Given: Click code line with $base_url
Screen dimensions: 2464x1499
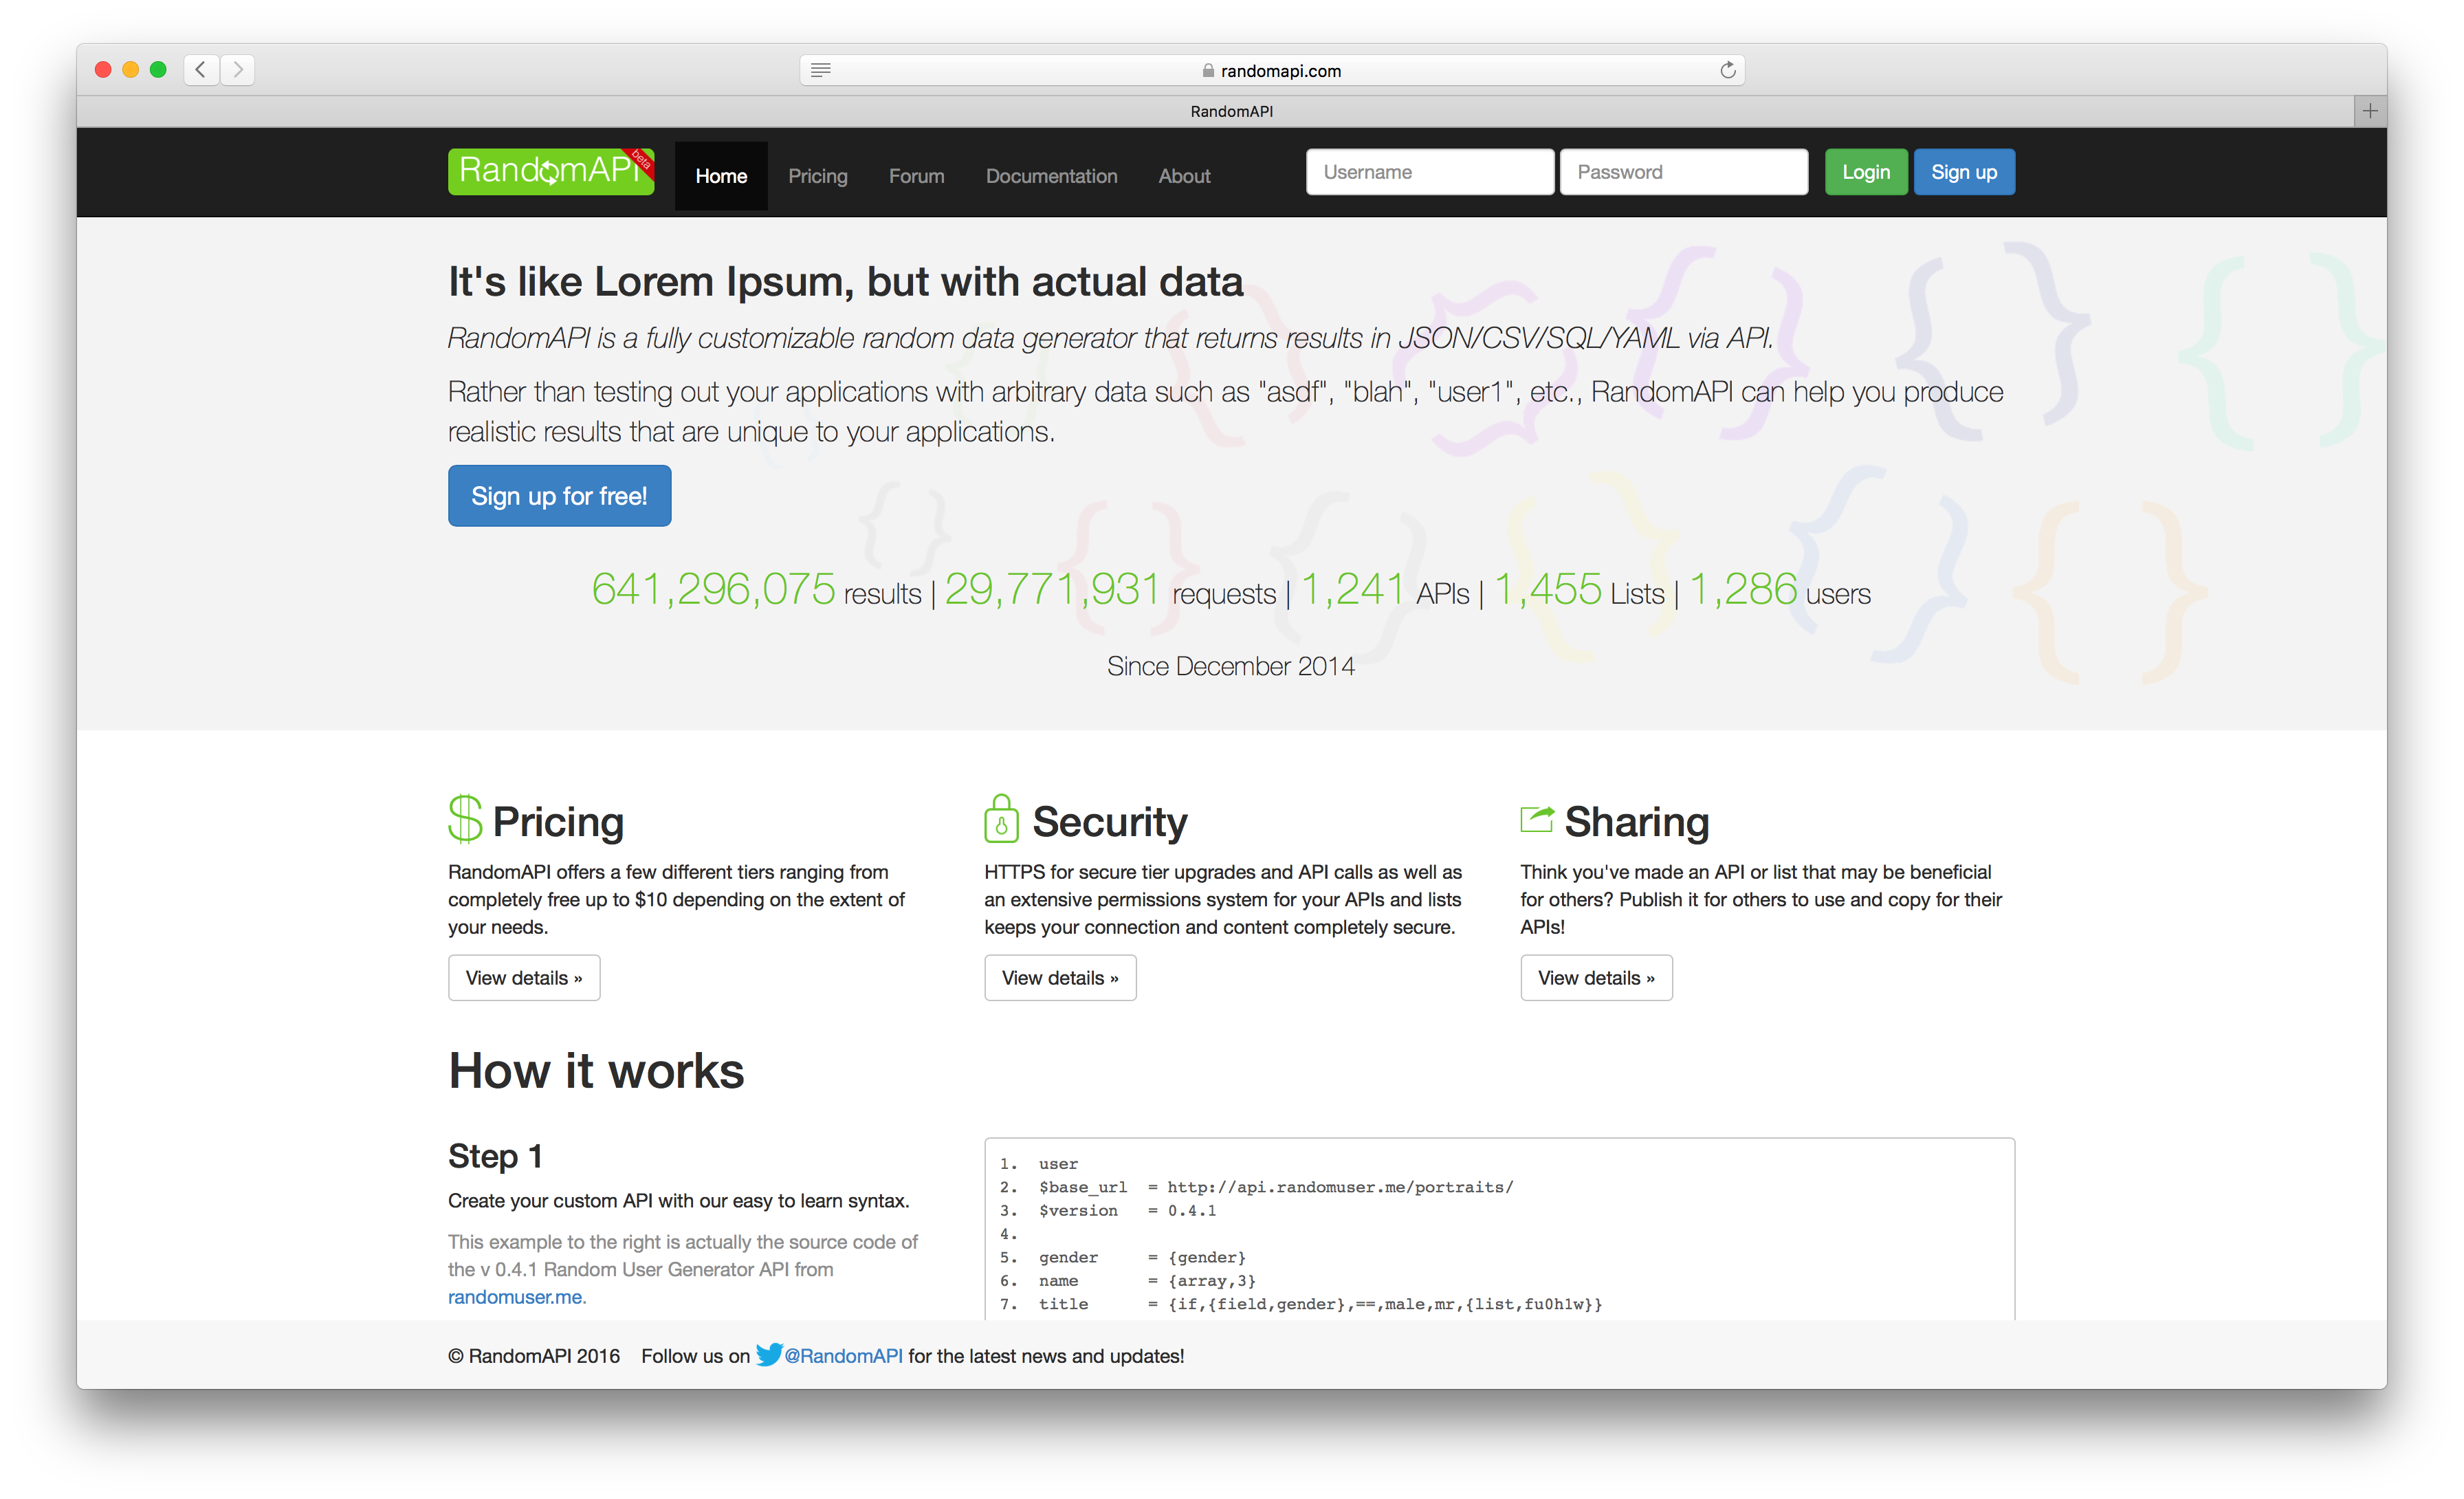Looking at the screenshot, I should [1276, 1187].
